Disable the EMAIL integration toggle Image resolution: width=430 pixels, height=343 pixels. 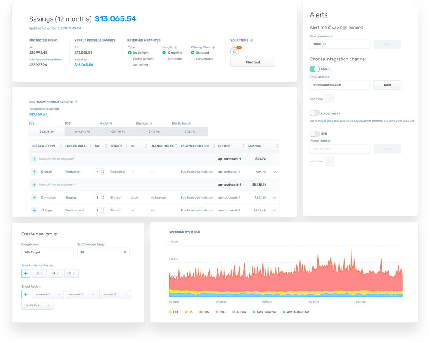[x=315, y=68]
